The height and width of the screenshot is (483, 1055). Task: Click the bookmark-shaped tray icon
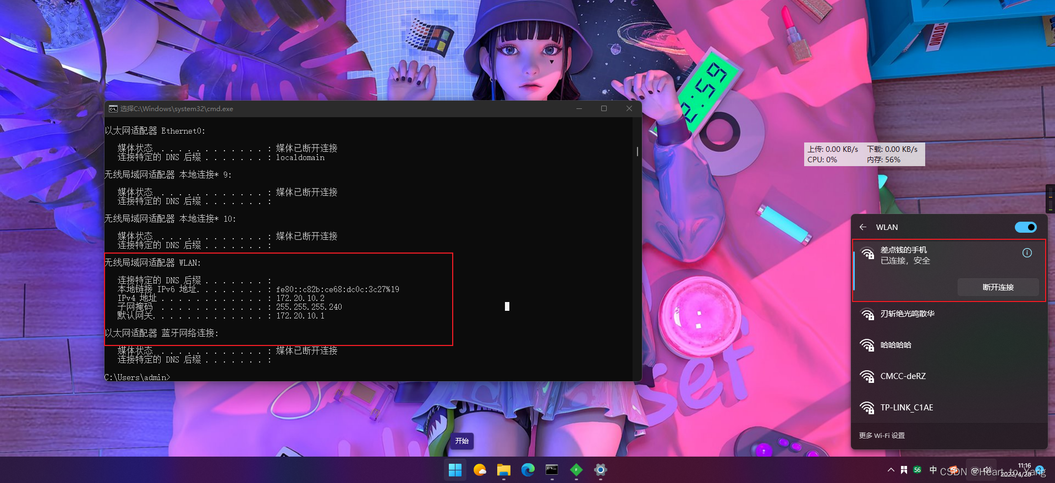(904, 470)
